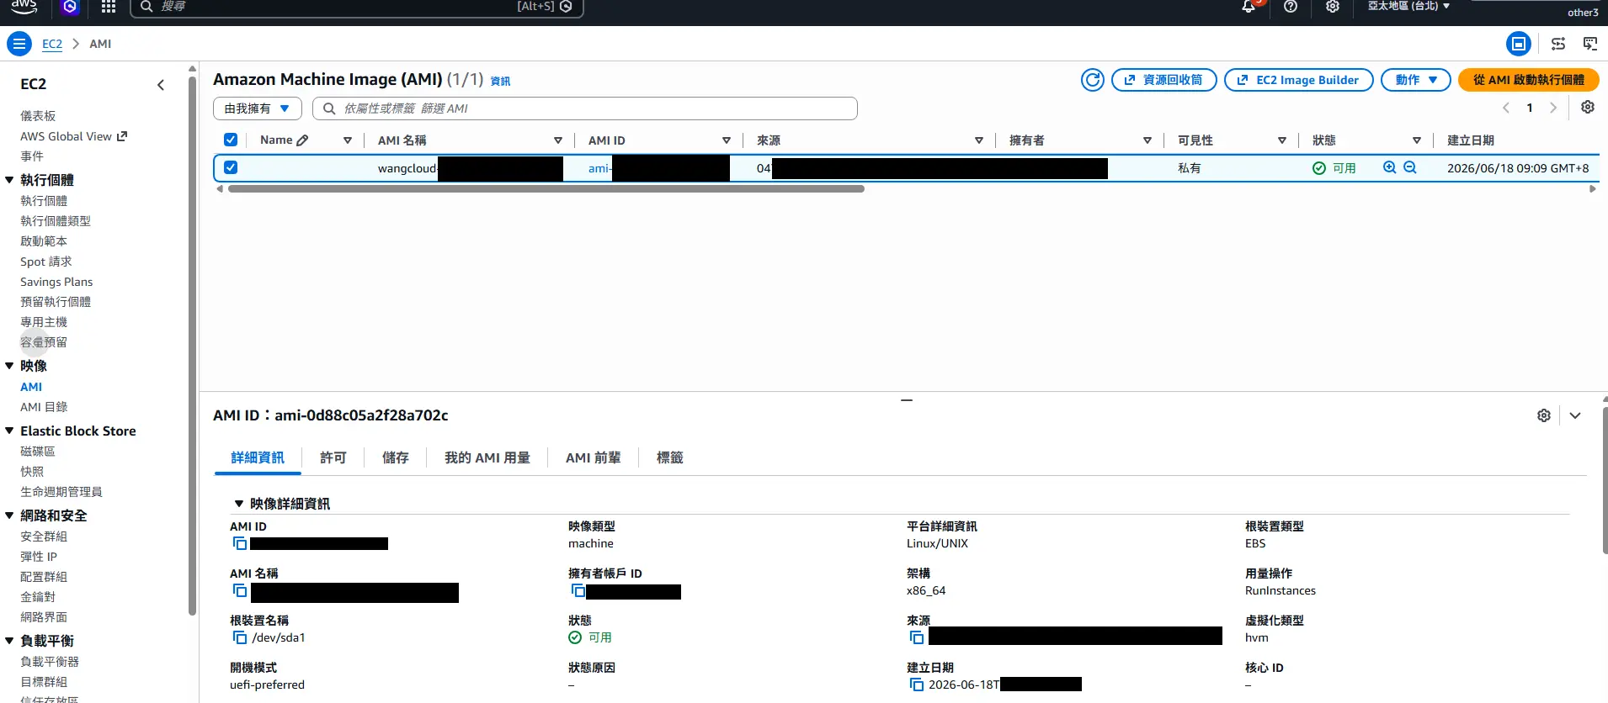Screen dimensions: 1608x703
Task: Click the Amazon Q icon inside search box
Action: pyautogui.click(x=566, y=6)
